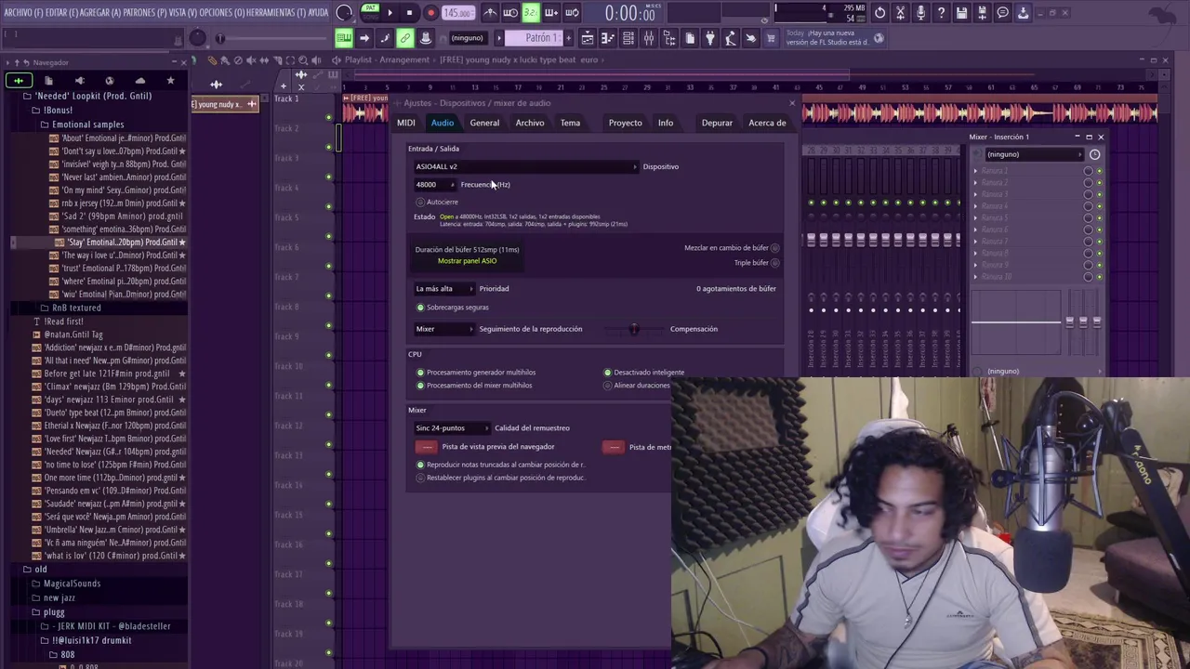Open the metronome icon in toolbar
Image resolution: width=1190 pixels, height=669 pixels.
tap(490, 13)
